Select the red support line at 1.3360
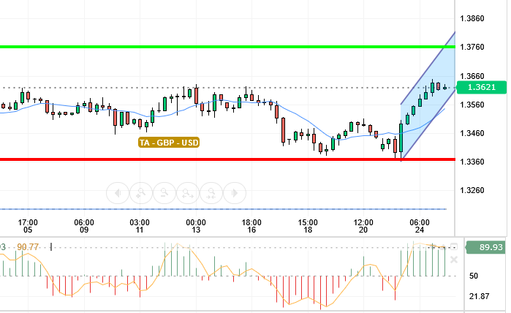This screenshot has height=313, width=511. tap(227, 159)
